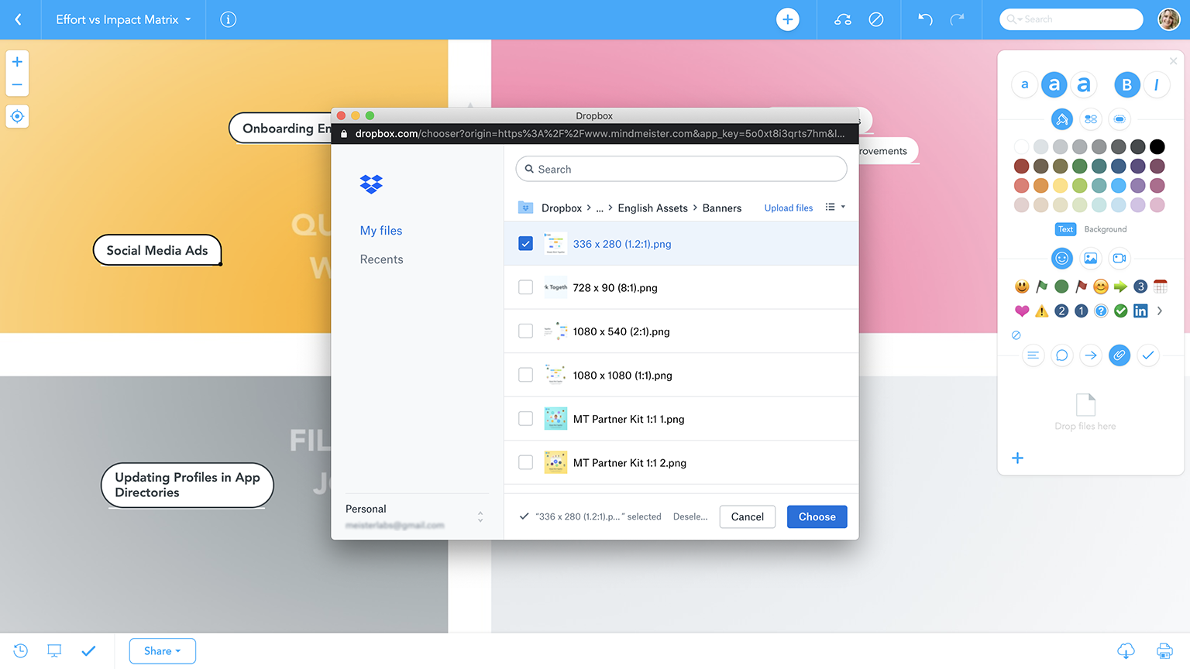Open the Share dropdown
The image size is (1190, 669).
click(x=162, y=651)
